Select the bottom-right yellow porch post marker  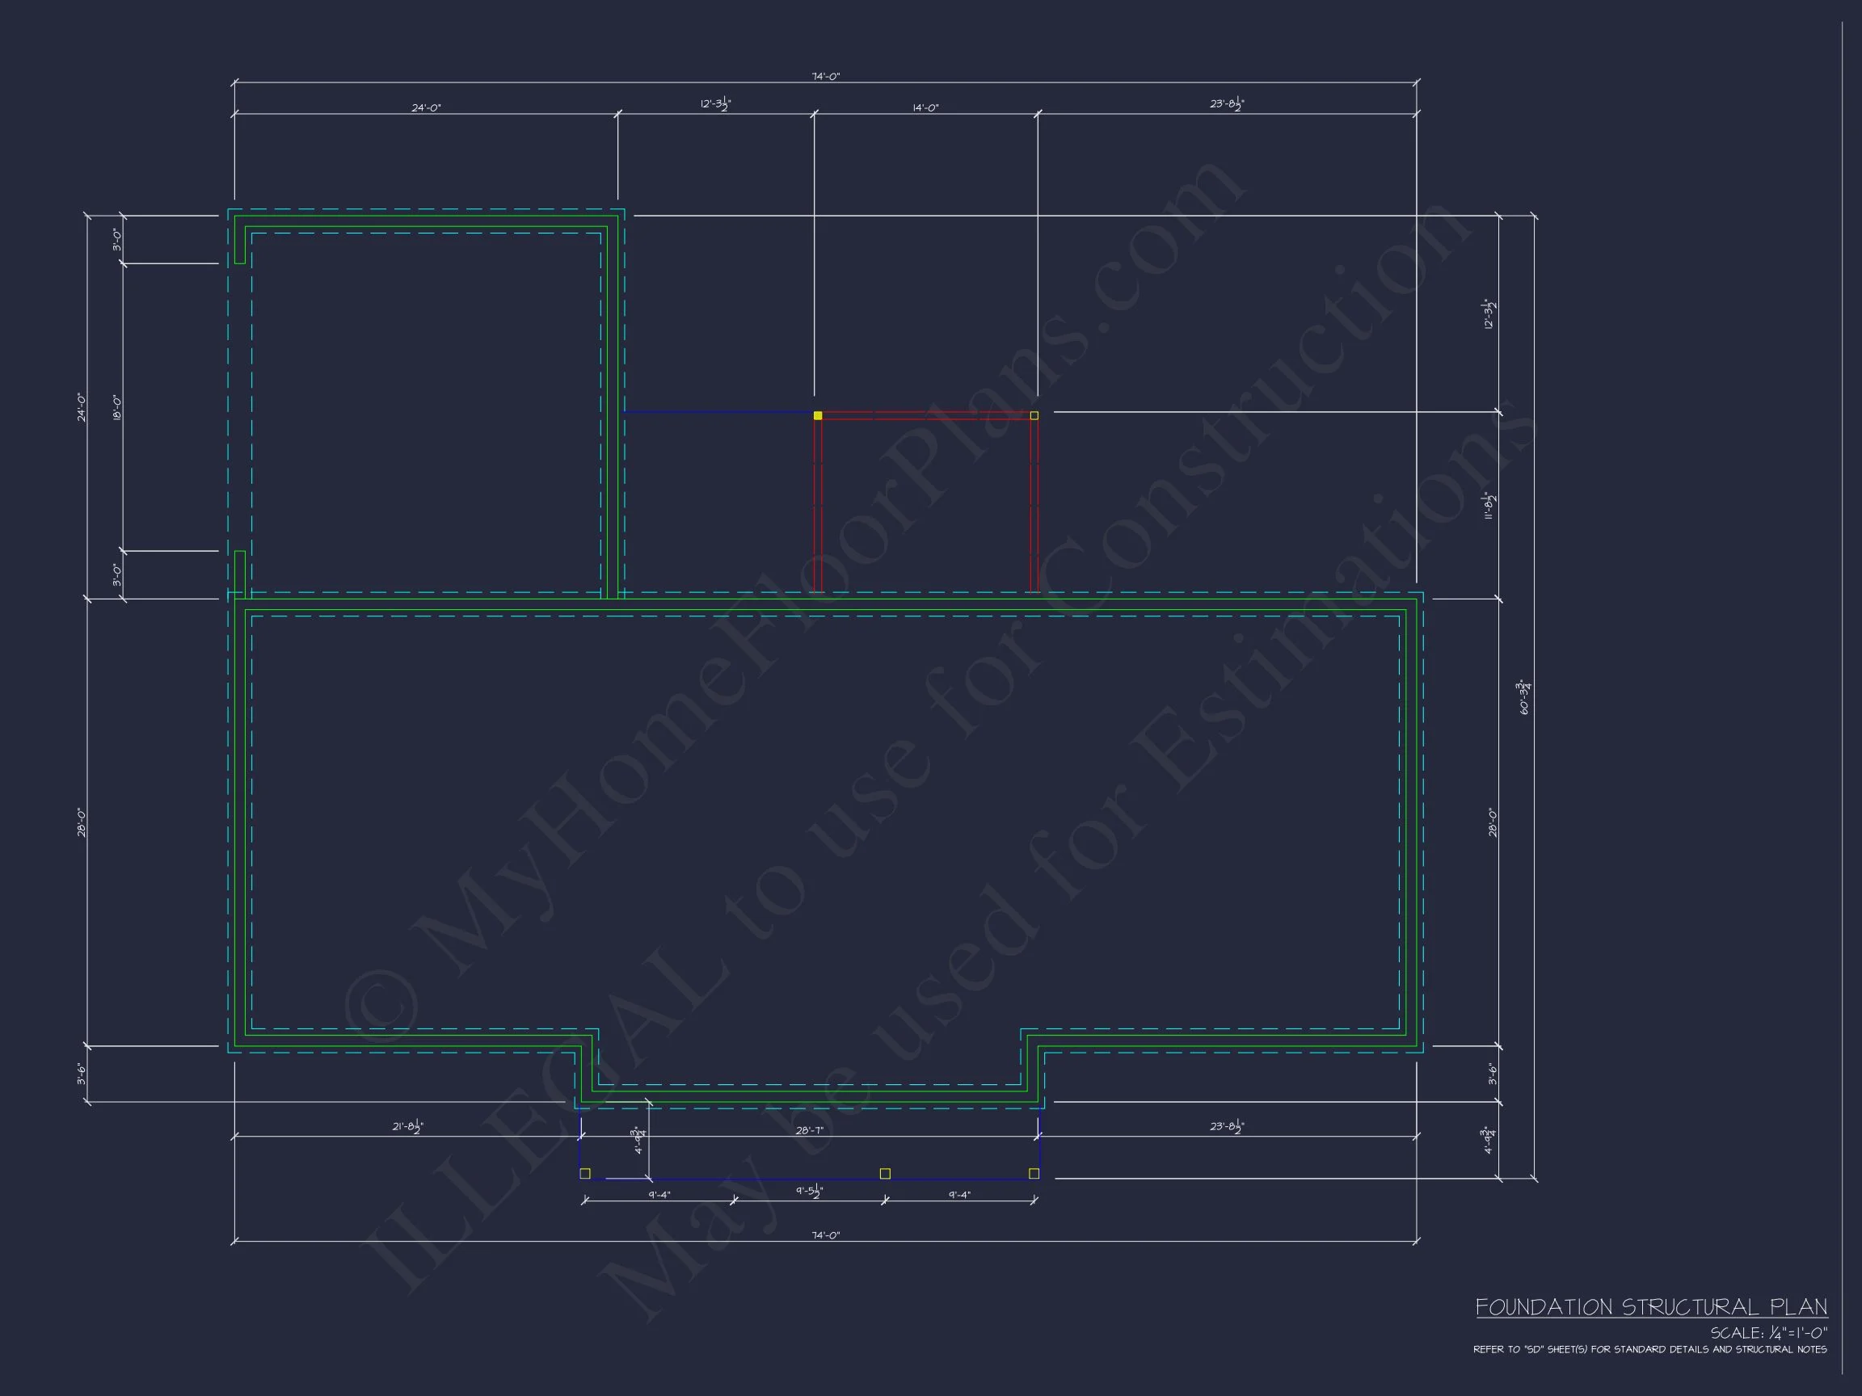(x=1034, y=1173)
